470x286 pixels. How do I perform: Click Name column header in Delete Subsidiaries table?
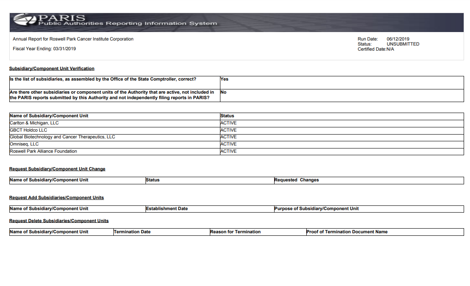coord(49,232)
